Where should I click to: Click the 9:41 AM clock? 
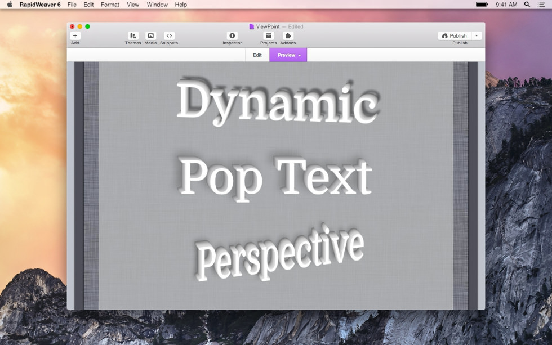[x=506, y=5]
